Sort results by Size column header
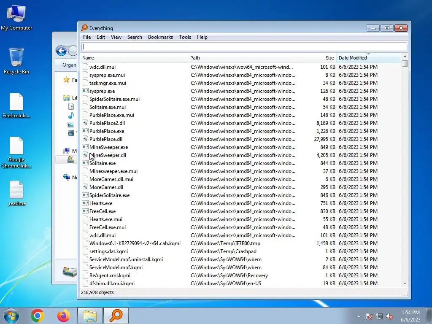 (316, 58)
